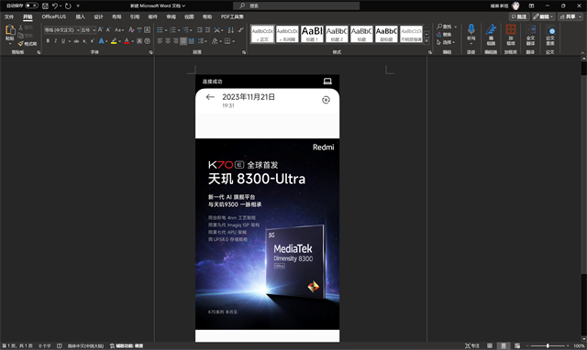Toggle the Justify alignment button

tap(183, 41)
